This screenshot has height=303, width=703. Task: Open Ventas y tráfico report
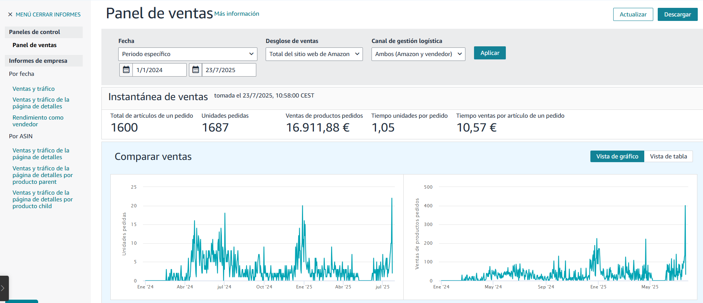tap(34, 89)
